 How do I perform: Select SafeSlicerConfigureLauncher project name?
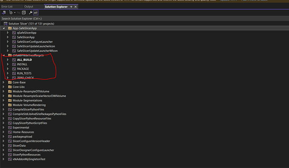click(35, 41)
